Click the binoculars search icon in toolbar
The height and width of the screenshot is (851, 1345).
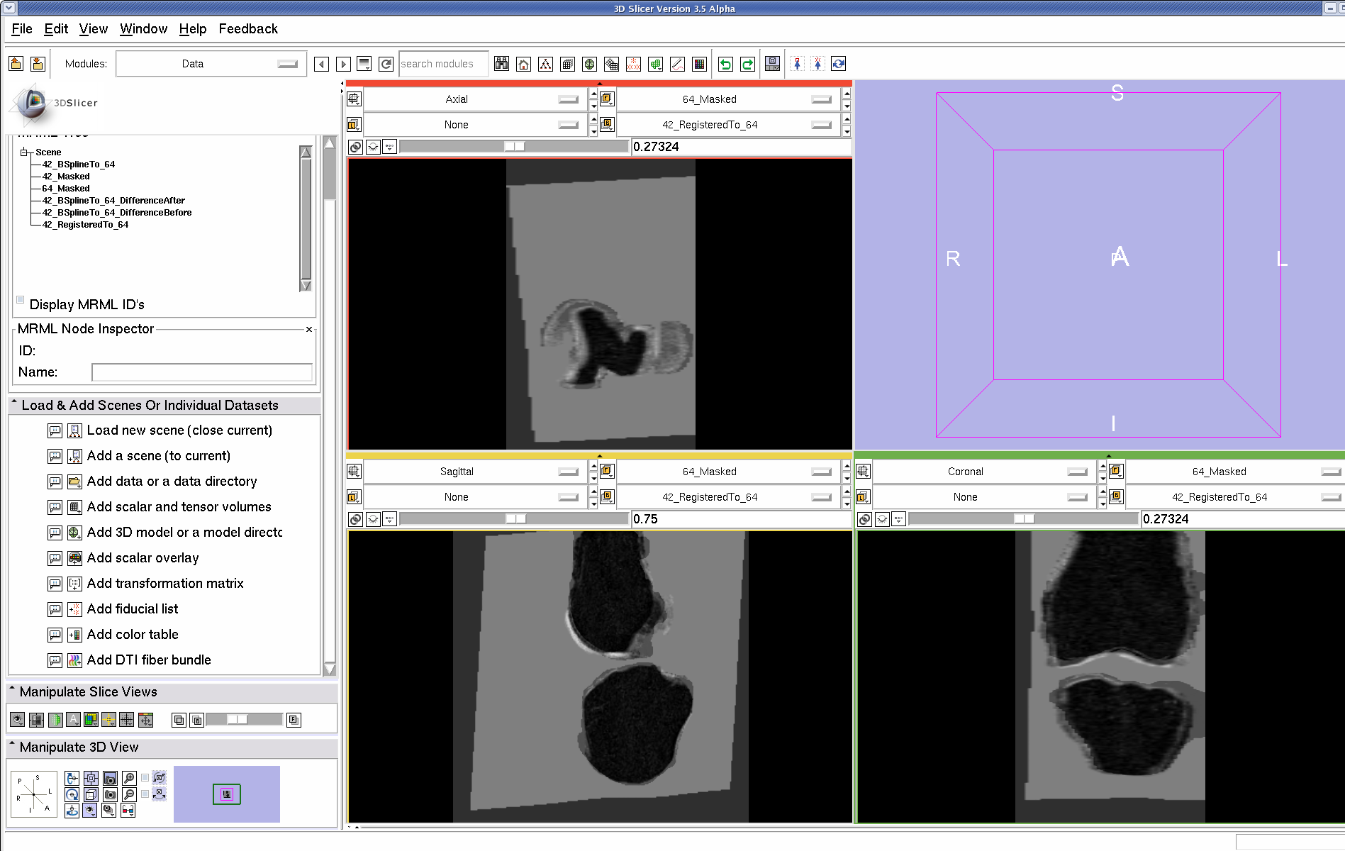point(501,64)
